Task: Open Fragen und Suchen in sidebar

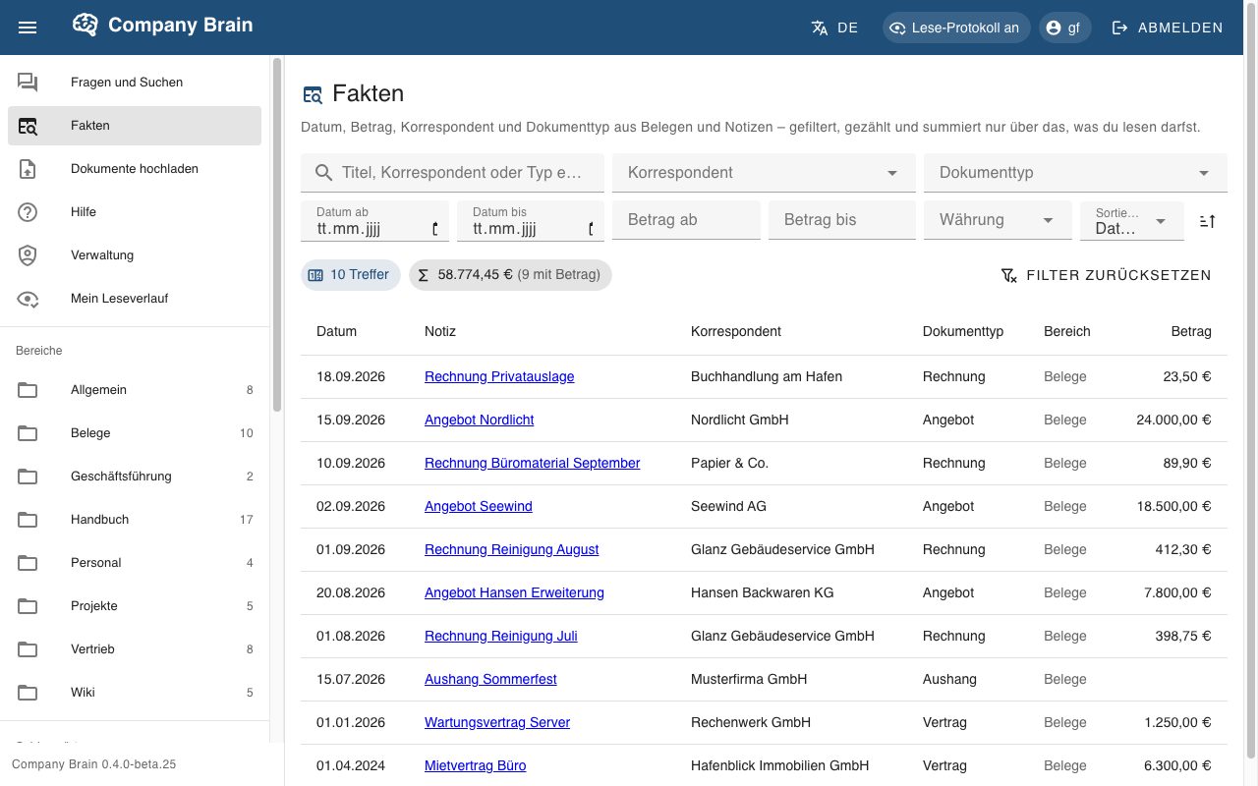Action: tap(135, 83)
